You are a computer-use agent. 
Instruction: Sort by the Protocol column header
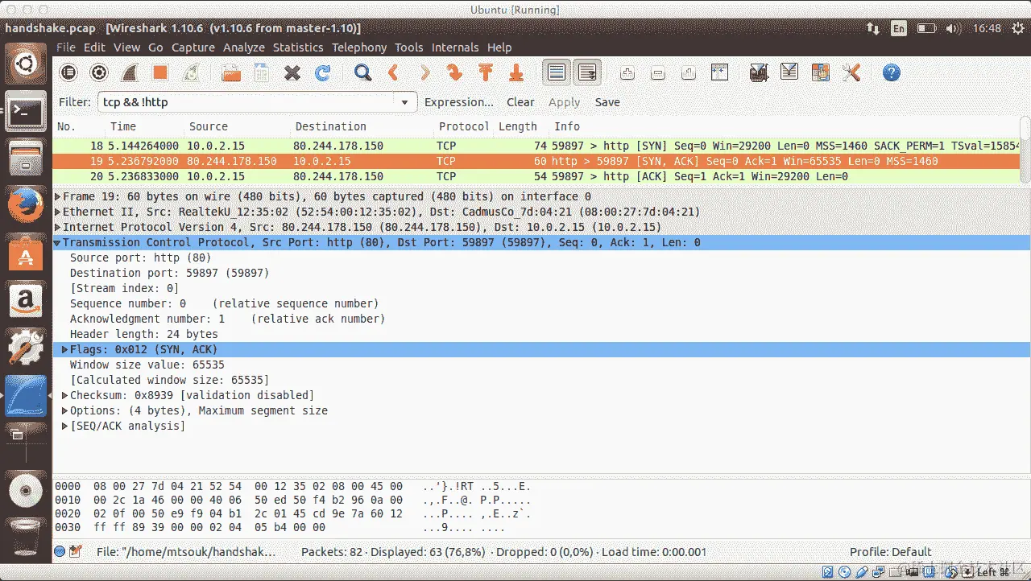463,126
